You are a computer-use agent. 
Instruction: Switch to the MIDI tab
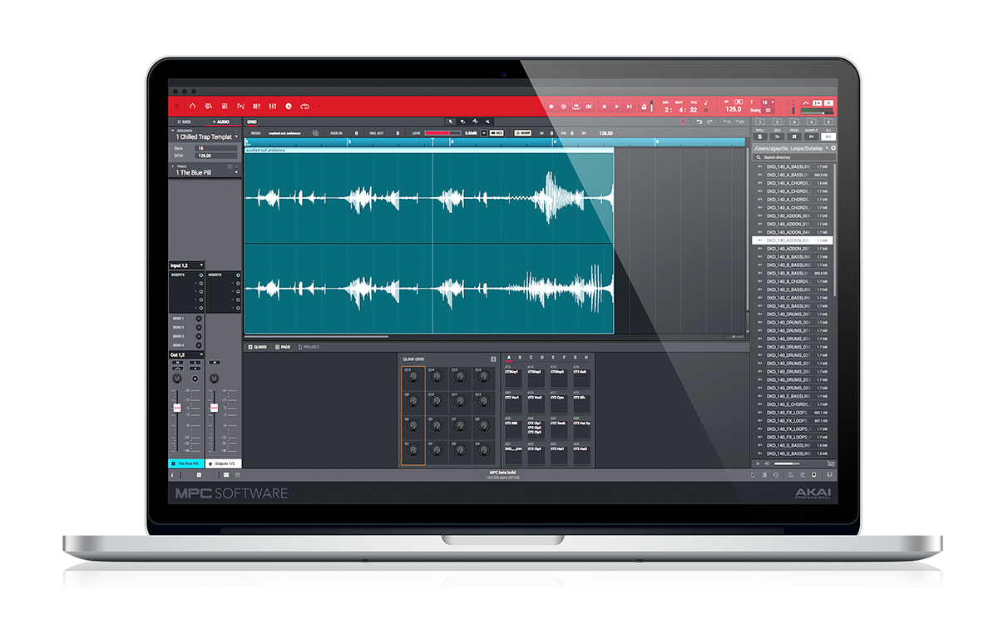point(184,121)
